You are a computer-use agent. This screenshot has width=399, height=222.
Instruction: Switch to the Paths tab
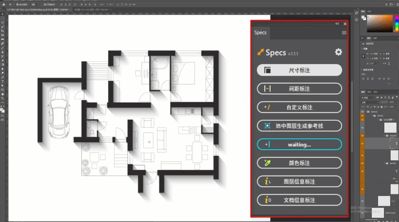point(376,92)
